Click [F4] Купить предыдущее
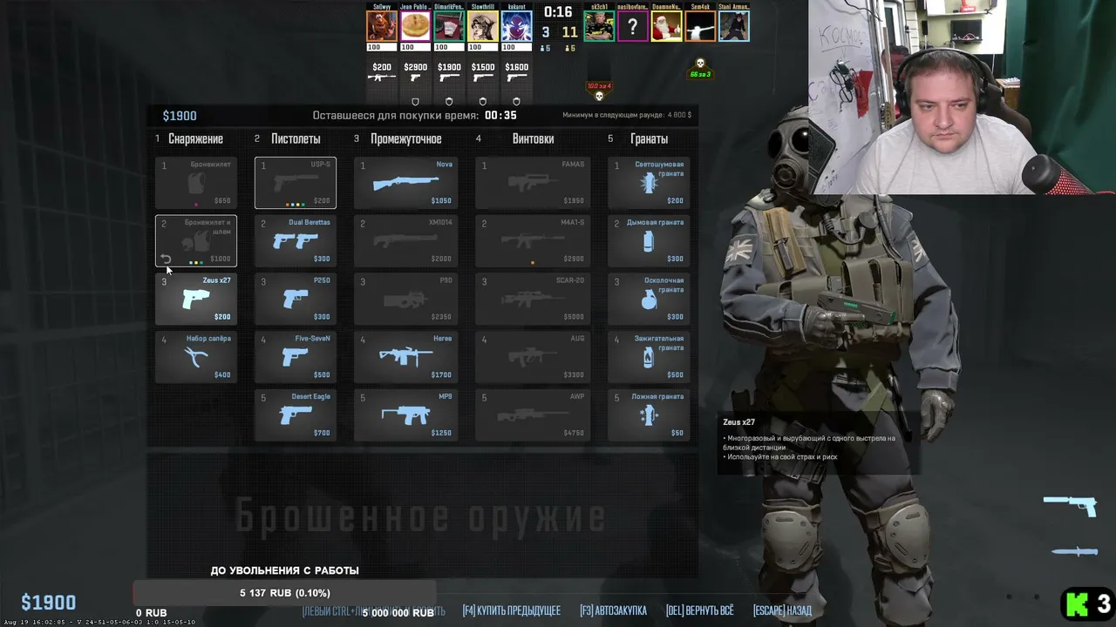Viewport: 1116px width, 627px height. click(x=512, y=610)
